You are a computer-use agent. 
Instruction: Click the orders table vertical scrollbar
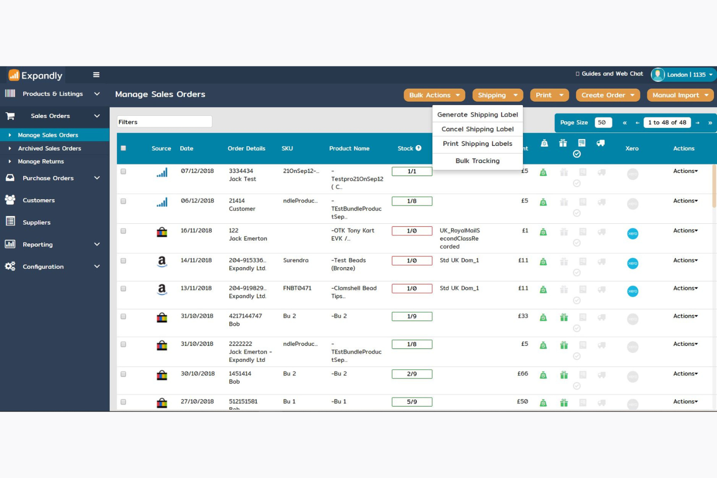714,186
